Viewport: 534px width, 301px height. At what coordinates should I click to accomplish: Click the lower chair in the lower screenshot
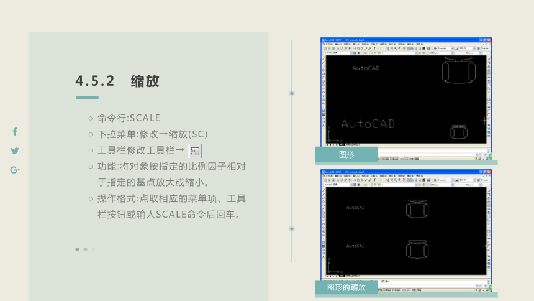pos(417,249)
